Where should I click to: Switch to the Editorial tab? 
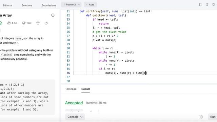point(7,5)
